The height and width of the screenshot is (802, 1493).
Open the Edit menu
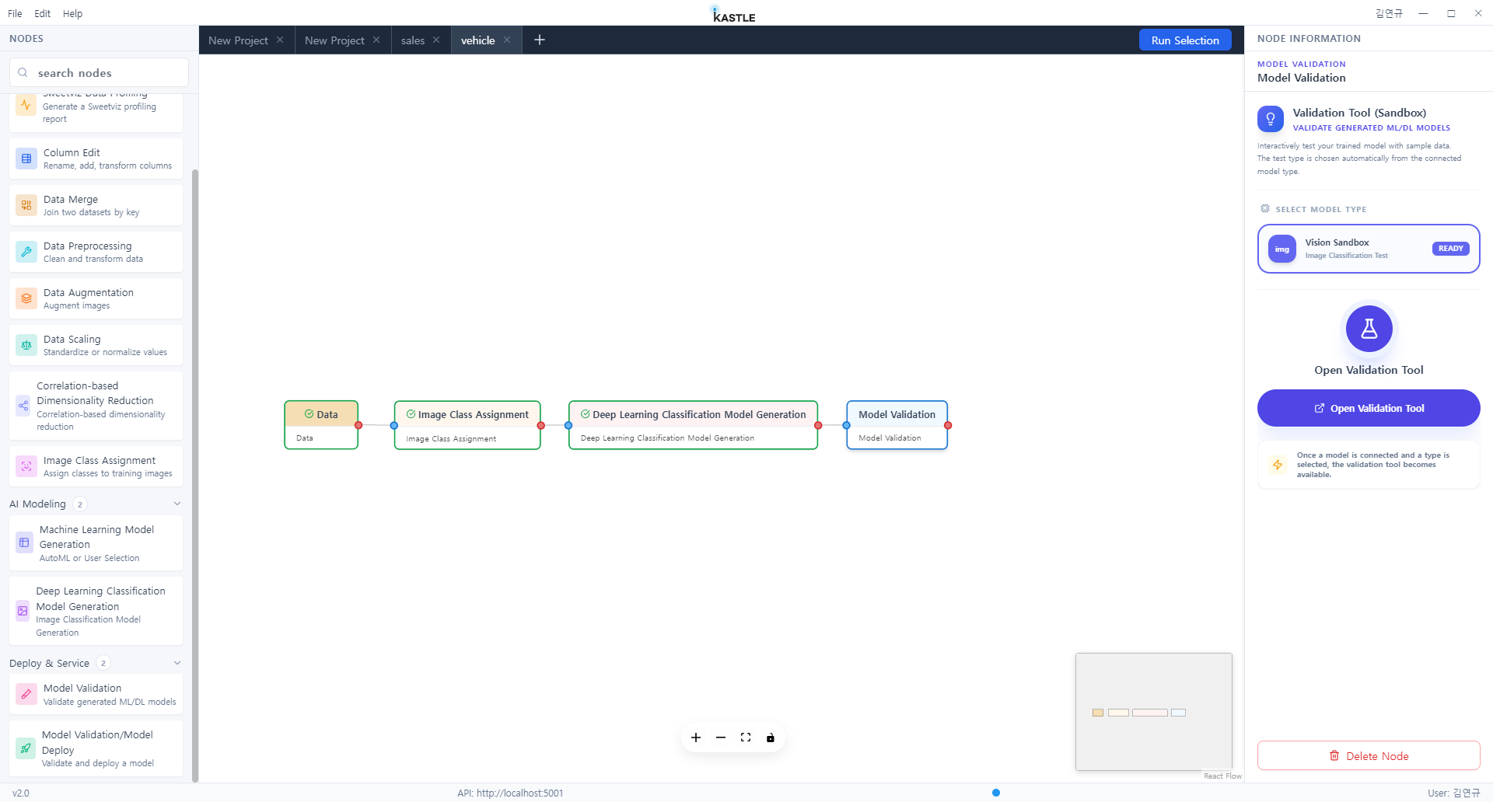coord(43,13)
